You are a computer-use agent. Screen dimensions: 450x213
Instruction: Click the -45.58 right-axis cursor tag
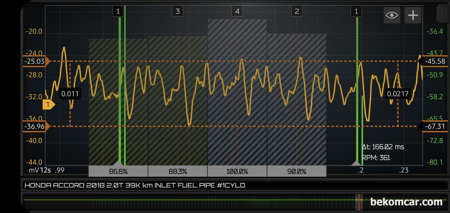435,61
